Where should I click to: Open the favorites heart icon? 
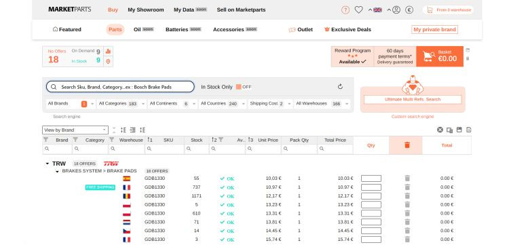tap(358, 10)
